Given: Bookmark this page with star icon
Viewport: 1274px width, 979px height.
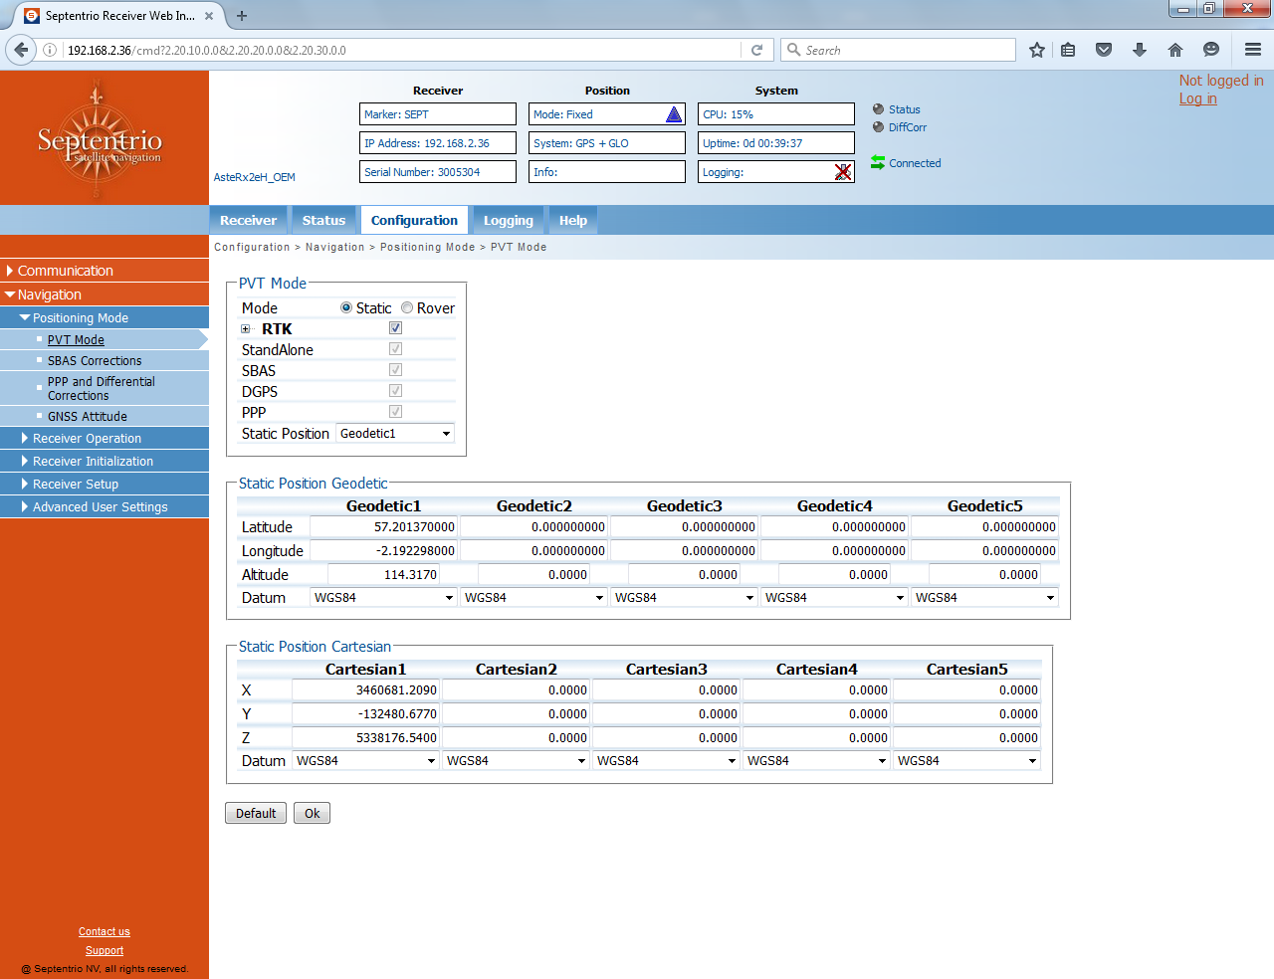Looking at the screenshot, I should point(1037,50).
